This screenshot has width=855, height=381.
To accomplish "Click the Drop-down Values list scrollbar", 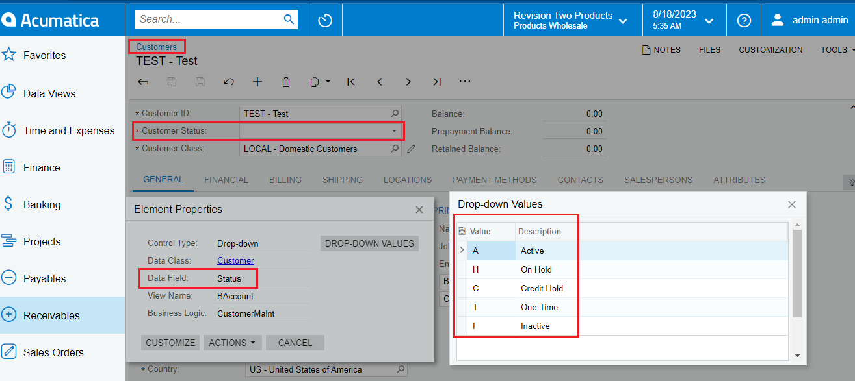I will coord(797,273).
